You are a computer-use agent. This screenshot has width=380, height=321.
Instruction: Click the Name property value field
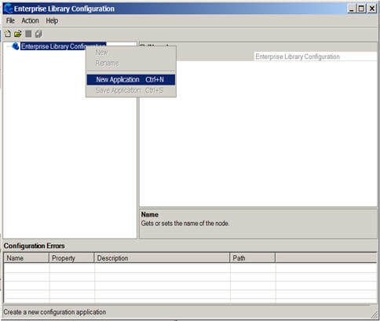point(315,57)
